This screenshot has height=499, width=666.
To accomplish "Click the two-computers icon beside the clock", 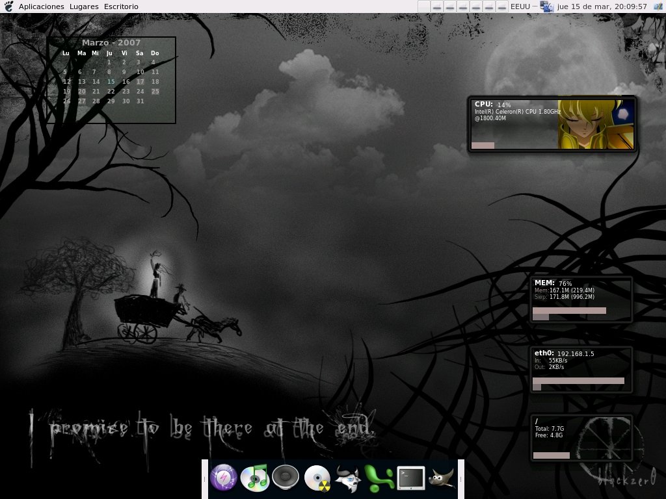I will pyautogui.click(x=546, y=6).
